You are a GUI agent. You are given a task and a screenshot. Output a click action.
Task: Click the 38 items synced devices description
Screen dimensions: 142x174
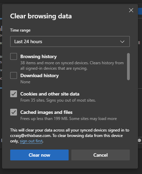[72, 66]
